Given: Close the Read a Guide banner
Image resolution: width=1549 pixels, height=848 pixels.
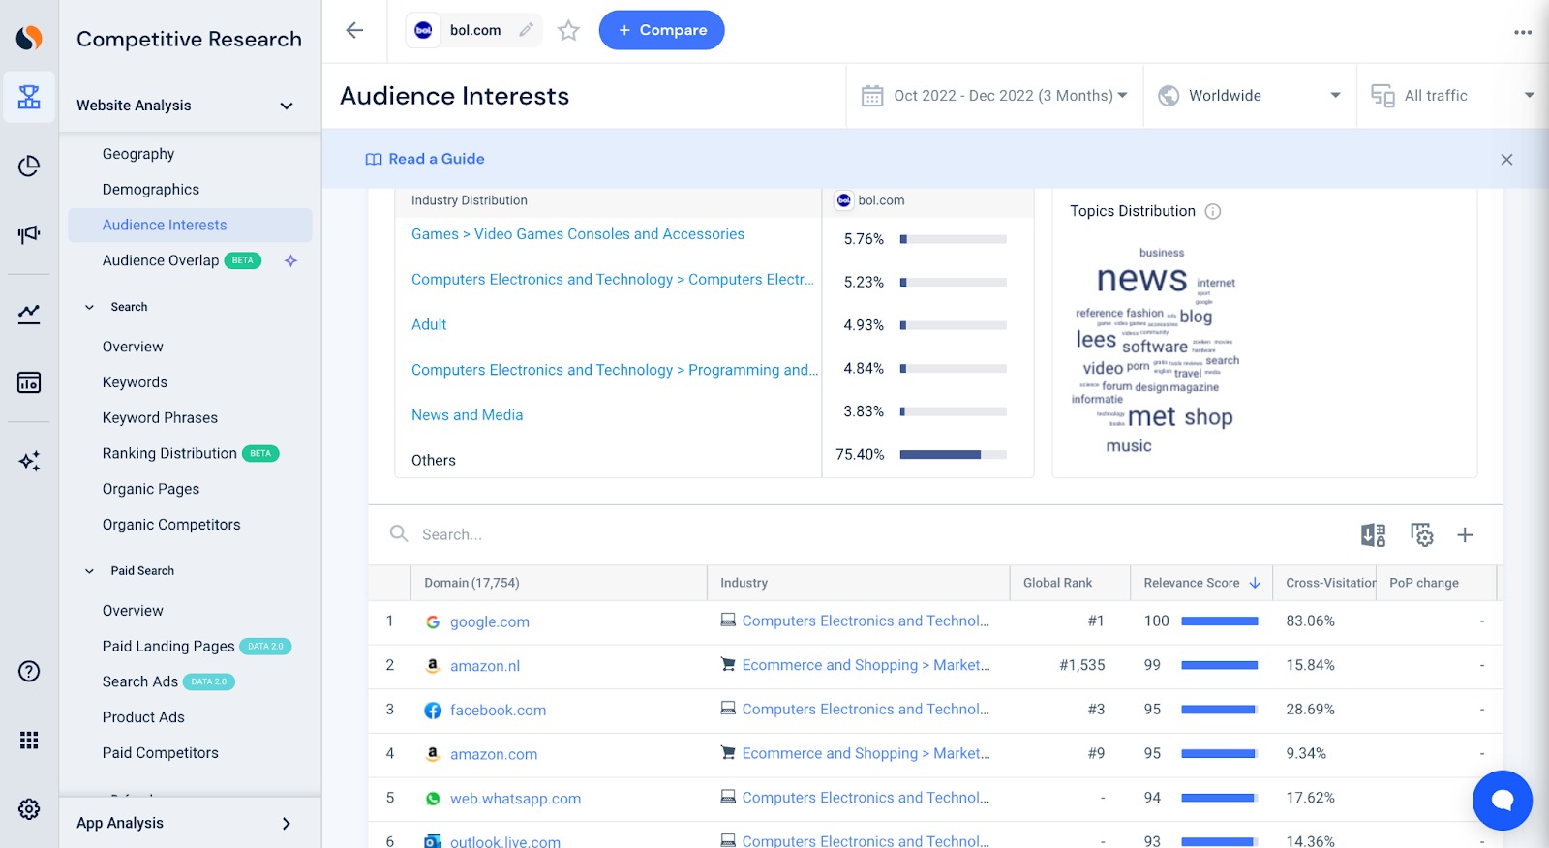Looking at the screenshot, I should point(1506,160).
